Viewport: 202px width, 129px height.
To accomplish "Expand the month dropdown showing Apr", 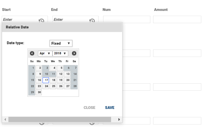I will point(45,53).
